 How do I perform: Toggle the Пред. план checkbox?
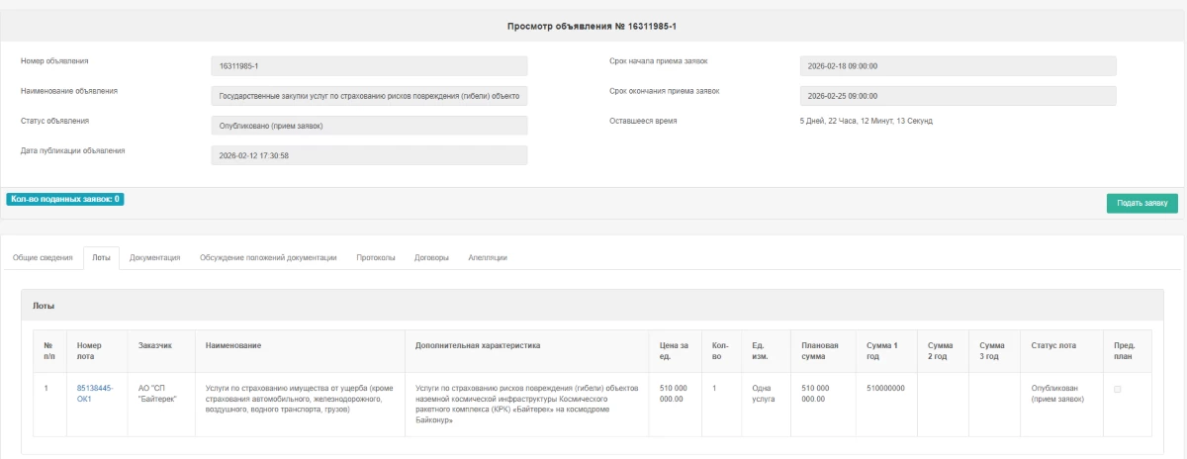[x=1118, y=390]
